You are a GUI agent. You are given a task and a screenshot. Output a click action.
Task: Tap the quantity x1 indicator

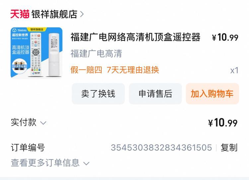tap(234, 70)
